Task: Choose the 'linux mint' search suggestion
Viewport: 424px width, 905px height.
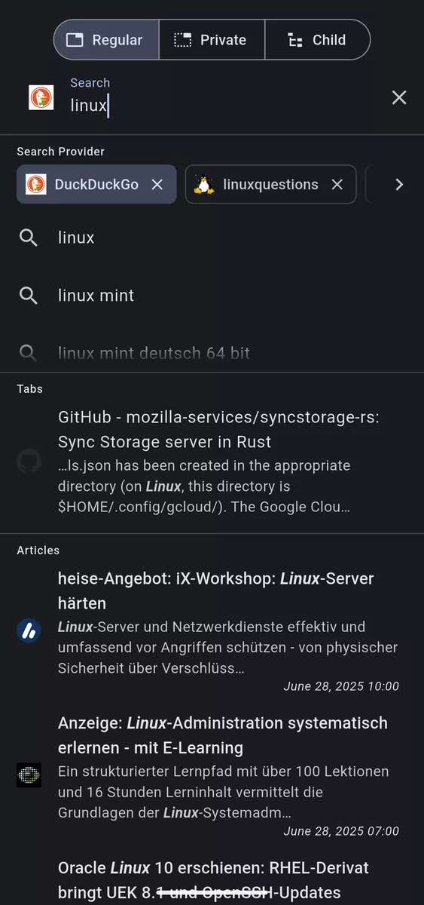Action: [x=212, y=296]
